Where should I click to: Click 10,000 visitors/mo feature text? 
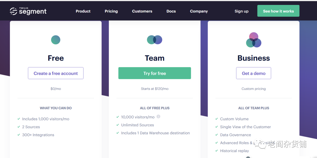[x=138, y=117]
